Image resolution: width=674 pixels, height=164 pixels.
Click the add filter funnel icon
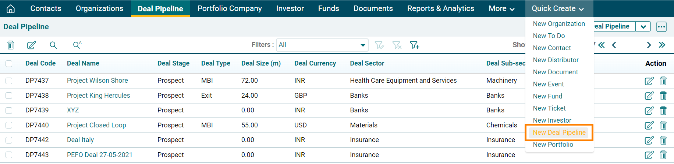pyautogui.click(x=415, y=45)
